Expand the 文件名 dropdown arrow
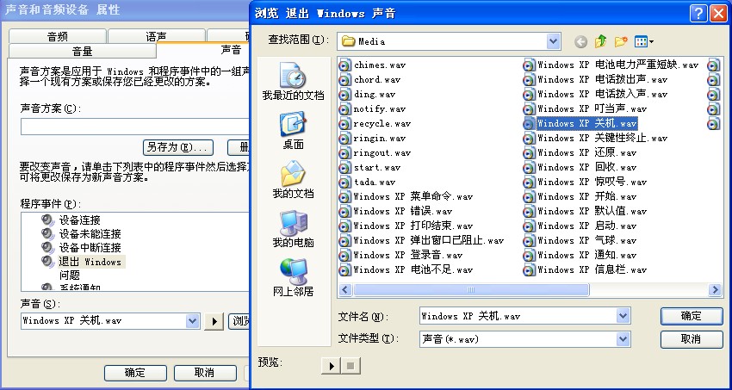Image resolution: width=732 pixels, height=390 pixels. 623,316
